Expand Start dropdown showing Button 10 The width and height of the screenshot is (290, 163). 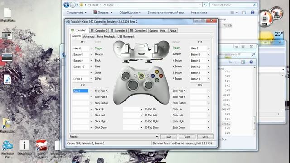[x=91, y=67]
